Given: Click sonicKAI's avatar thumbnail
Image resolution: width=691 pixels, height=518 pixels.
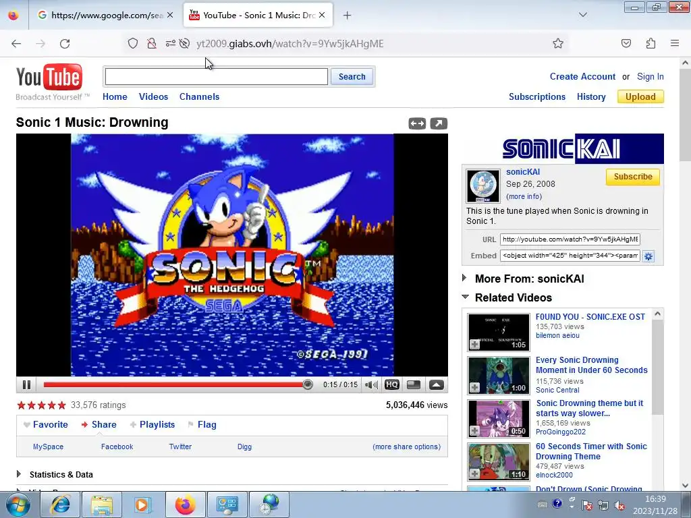Looking at the screenshot, I should click(483, 186).
